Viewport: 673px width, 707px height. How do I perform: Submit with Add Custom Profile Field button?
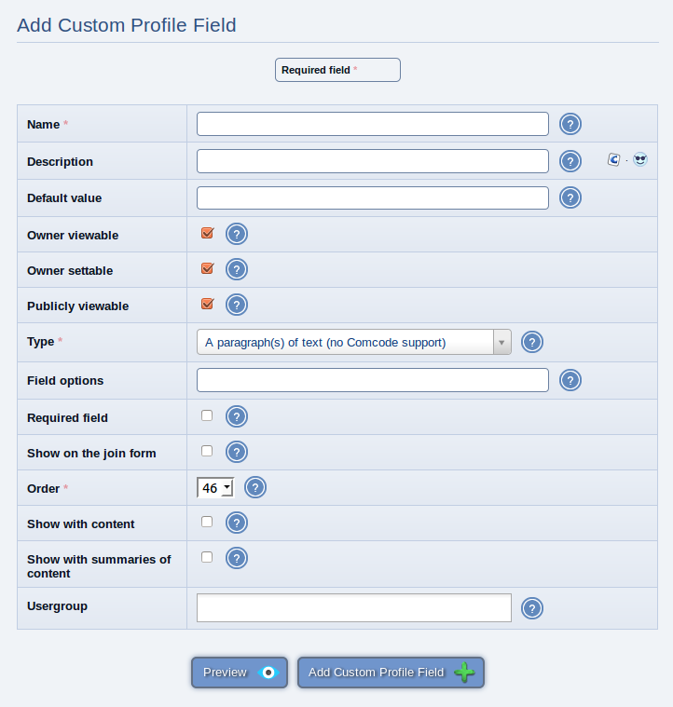point(391,673)
